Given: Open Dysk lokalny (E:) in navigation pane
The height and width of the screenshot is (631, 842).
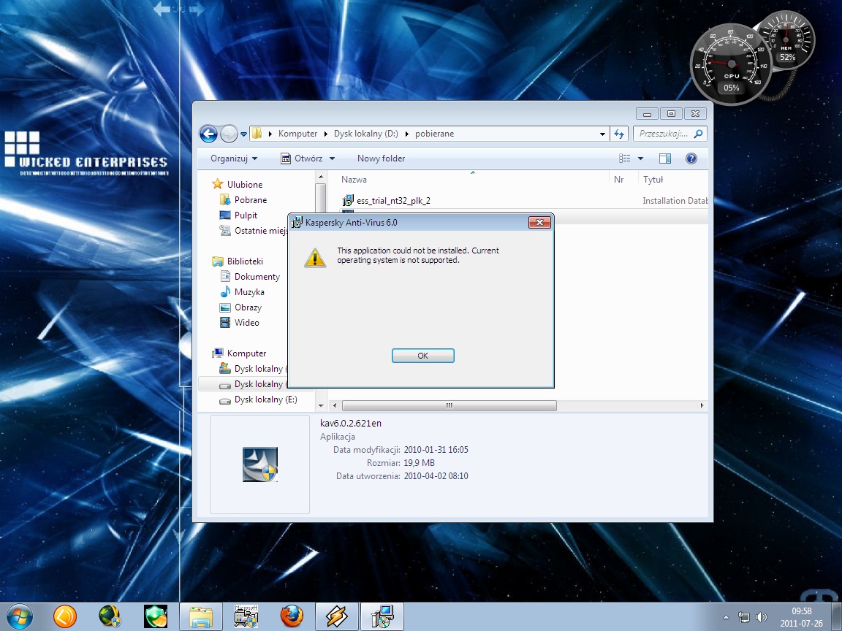Looking at the screenshot, I should point(266,399).
